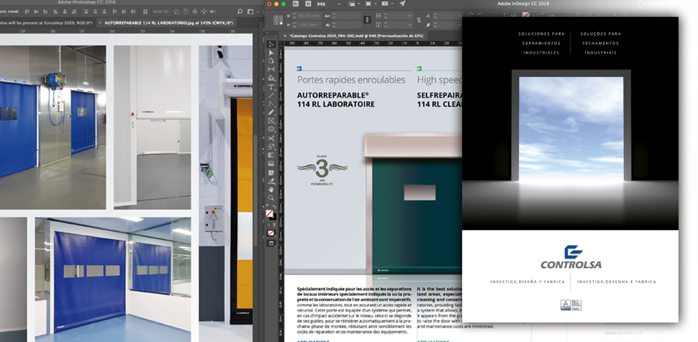Toggle InDesign screen mode button at toolbox bottom

271,243
